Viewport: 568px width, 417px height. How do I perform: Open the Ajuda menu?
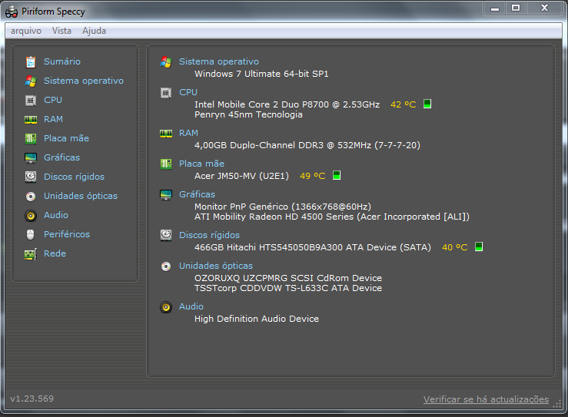95,31
